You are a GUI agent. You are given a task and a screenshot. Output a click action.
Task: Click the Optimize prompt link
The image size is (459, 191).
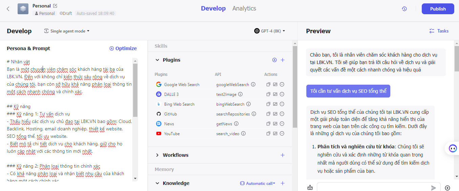tap(123, 48)
